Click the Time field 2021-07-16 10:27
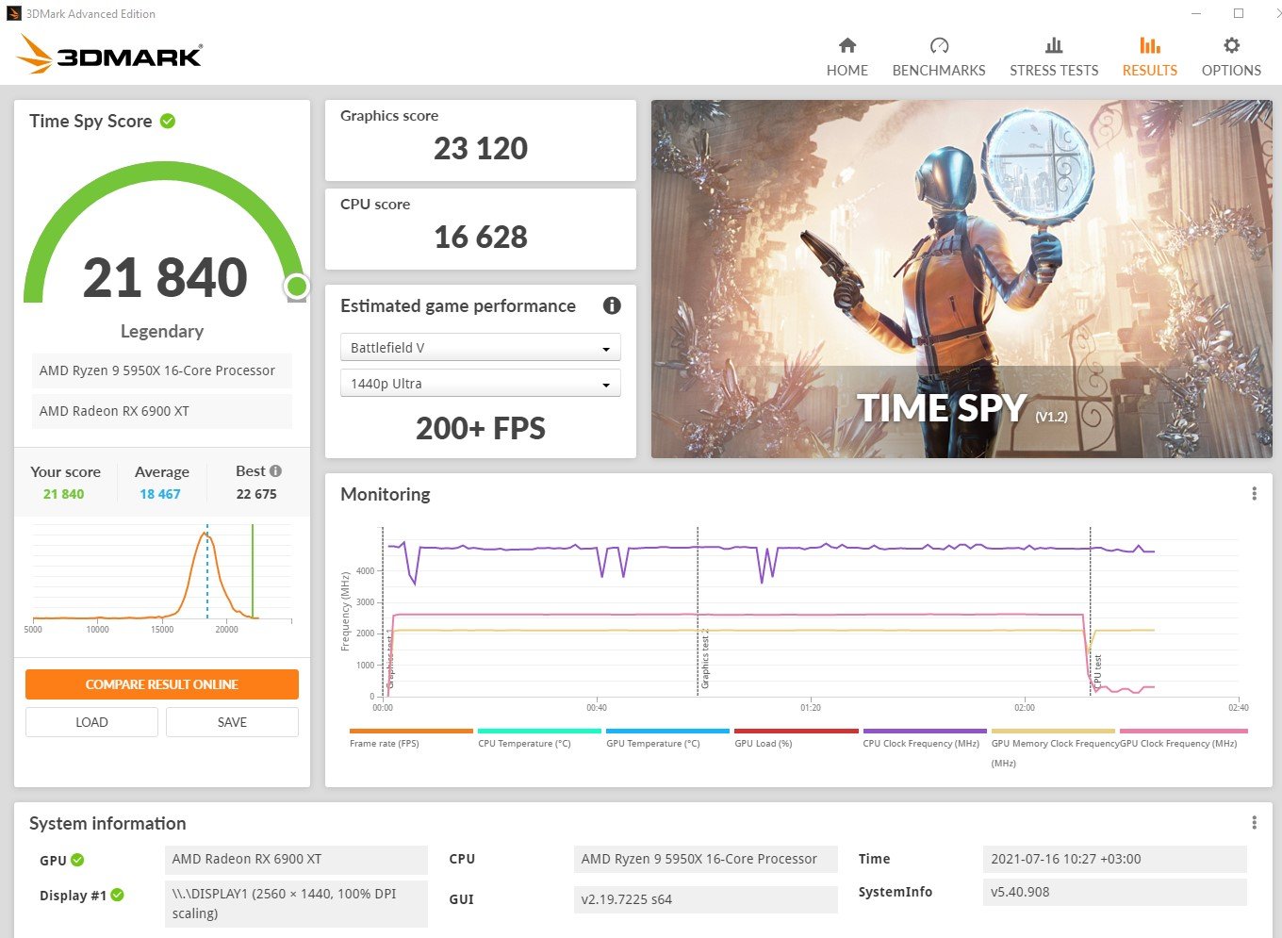The width and height of the screenshot is (1282, 938). (x=1114, y=859)
